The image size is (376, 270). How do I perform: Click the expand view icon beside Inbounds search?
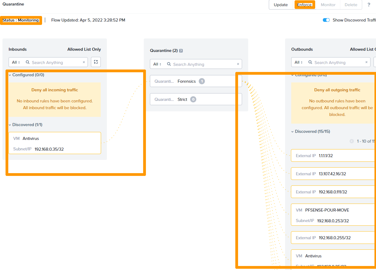(x=96, y=62)
